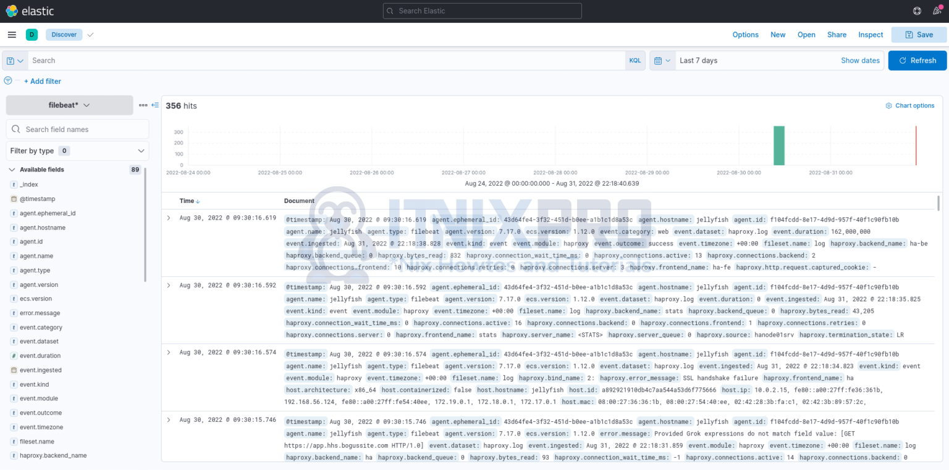Expand the Filter by type dropdown
949x470 pixels.
[x=77, y=150]
